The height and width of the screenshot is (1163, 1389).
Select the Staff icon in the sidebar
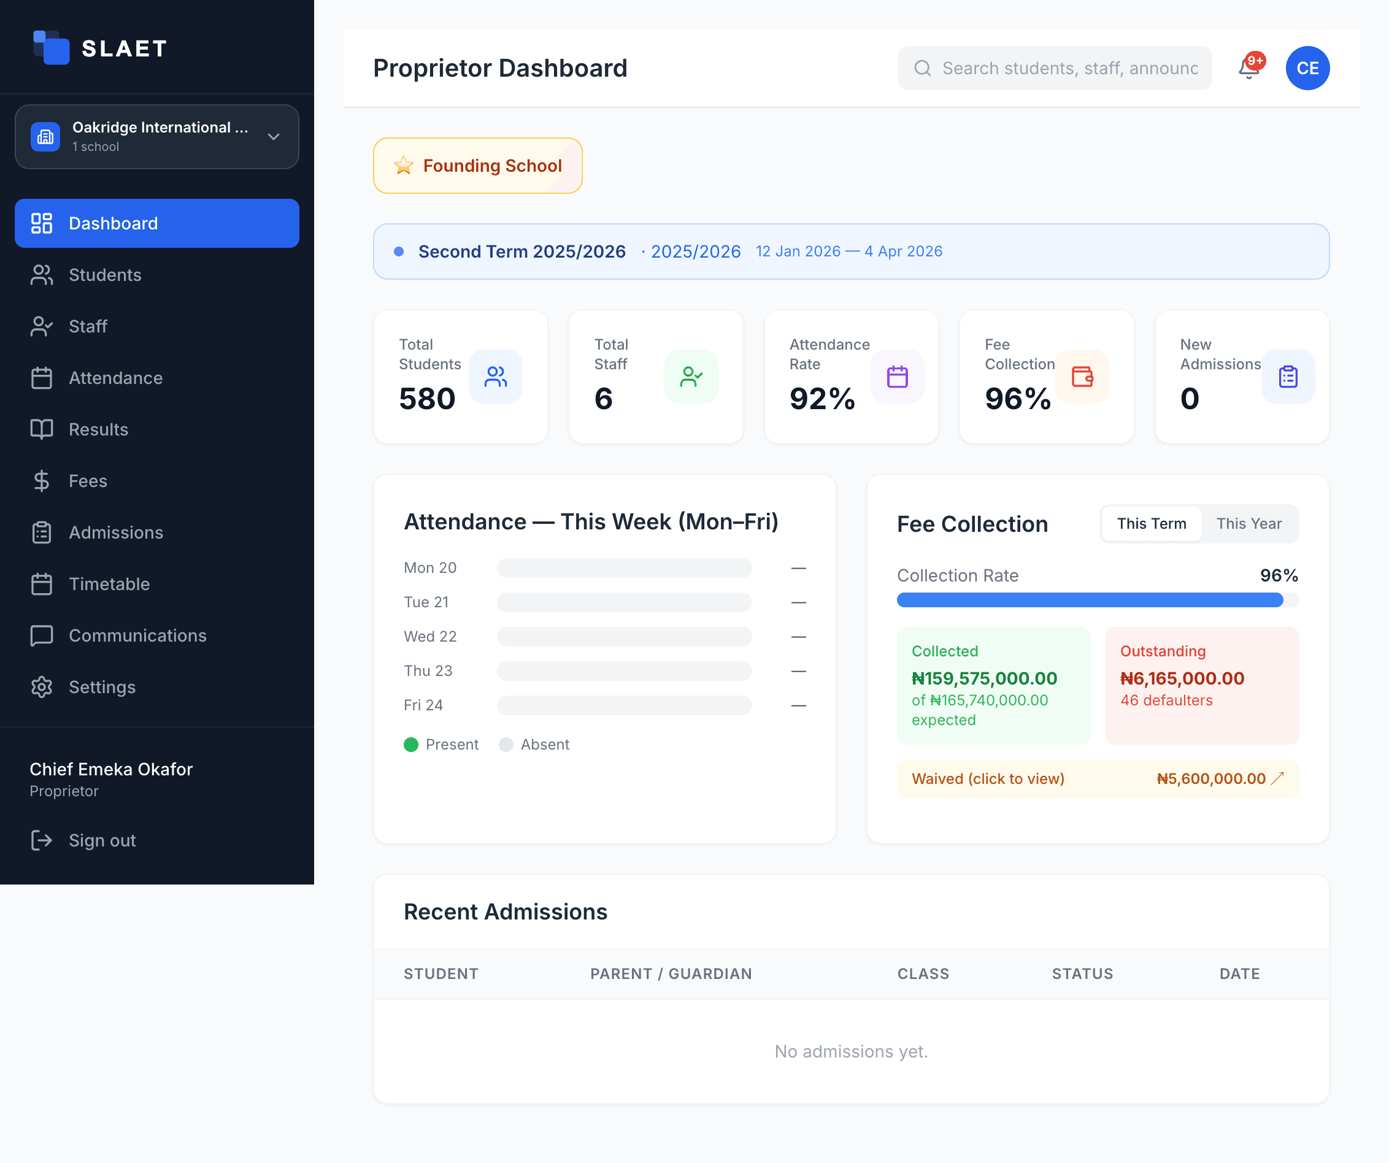tap(41, 326)
